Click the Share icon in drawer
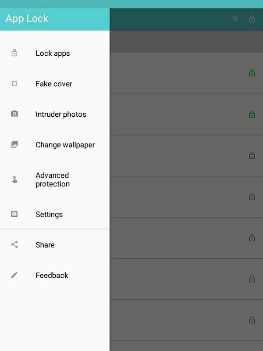 (x=14, y=245)
